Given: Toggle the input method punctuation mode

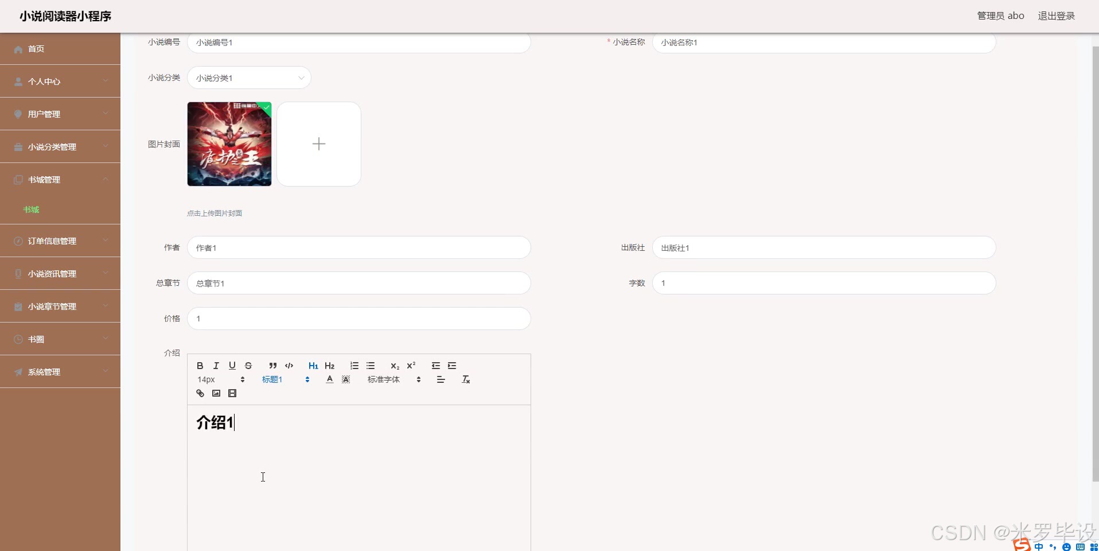Looking at the screenshot, I should point(1053,546).
